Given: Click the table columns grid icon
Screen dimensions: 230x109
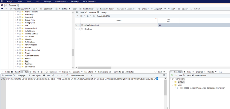Looking at the screenshot, I should 82,16.
